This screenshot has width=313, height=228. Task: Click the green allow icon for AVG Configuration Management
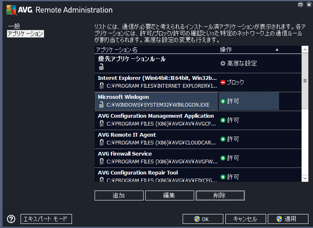223,120
